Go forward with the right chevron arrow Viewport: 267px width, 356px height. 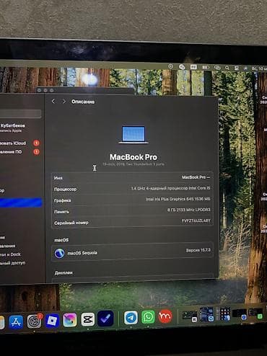click(64, 102)
